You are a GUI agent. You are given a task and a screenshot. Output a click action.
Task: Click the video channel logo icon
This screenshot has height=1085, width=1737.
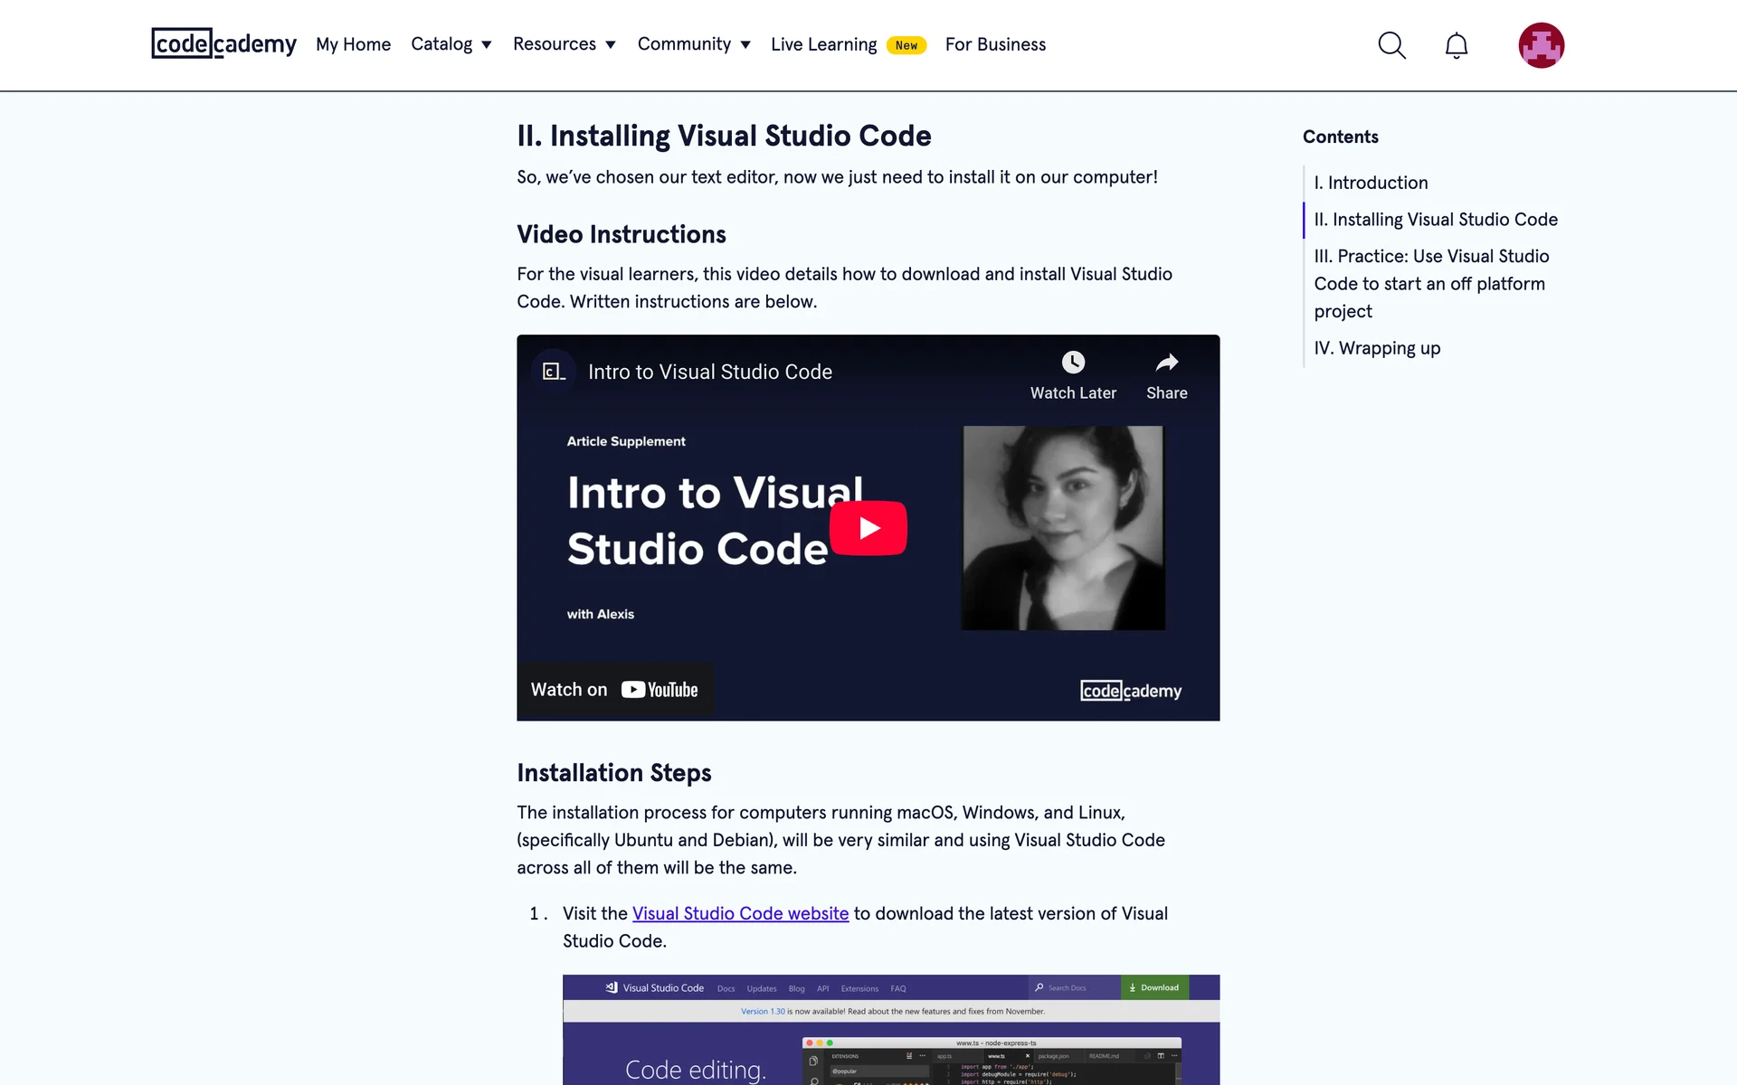554,372
